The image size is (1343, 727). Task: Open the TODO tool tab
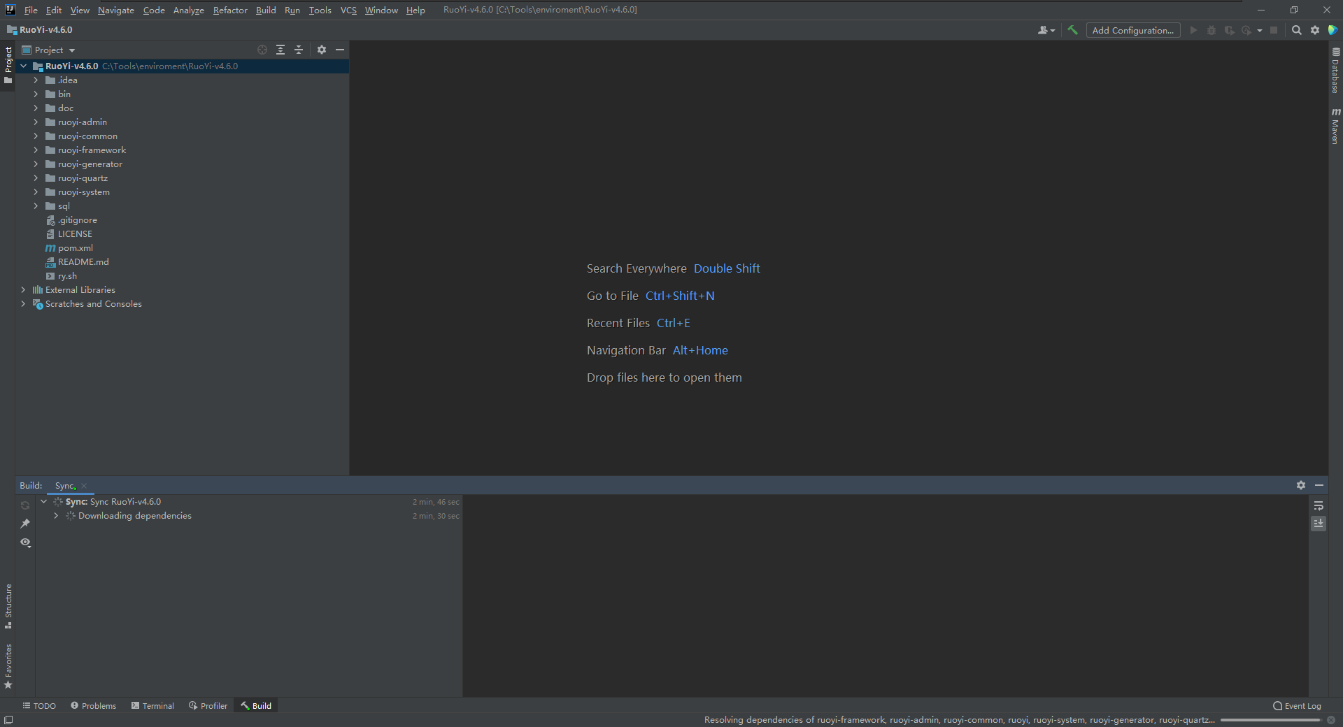point(39,706)
